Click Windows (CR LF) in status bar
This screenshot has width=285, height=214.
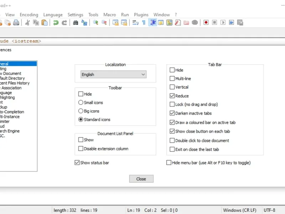tap(239, 210)
